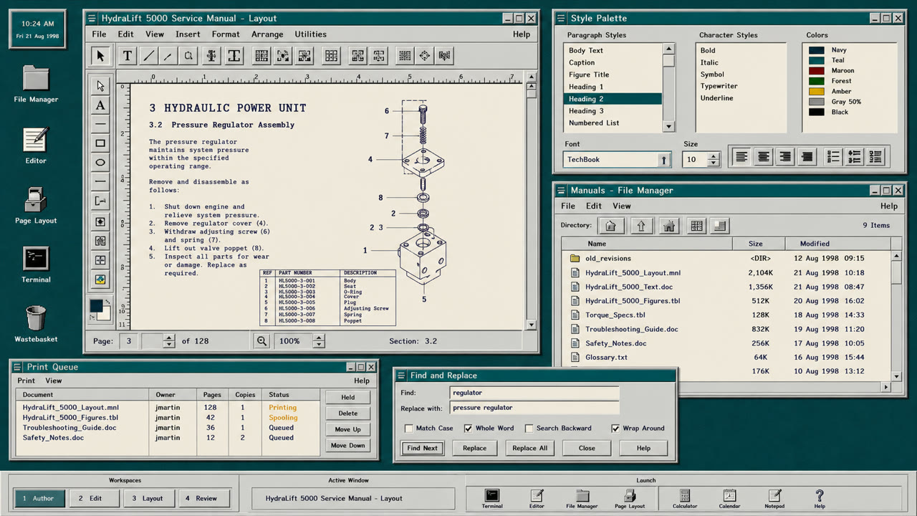The width and height of the screenshot is (917, 516).
Task: Click the Delete button in Print Queue
Action: (x=348, y=414)
